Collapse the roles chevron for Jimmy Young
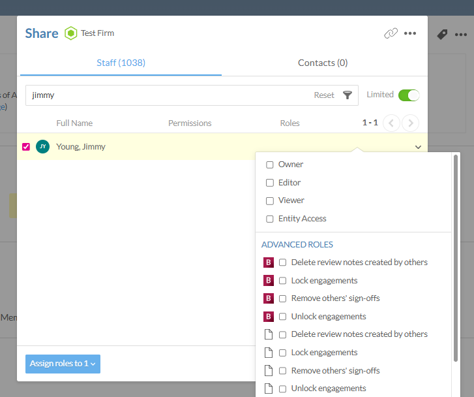474x397 pixels. click(418, 147)
